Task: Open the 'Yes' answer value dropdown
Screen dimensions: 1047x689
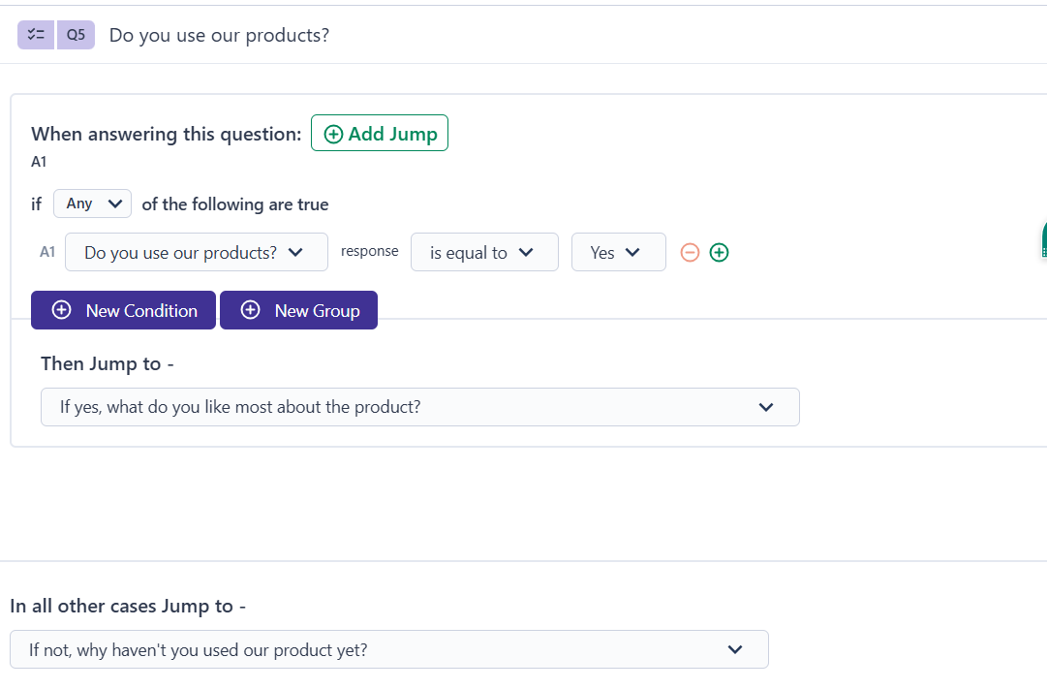Action: (x=618, y=252)
